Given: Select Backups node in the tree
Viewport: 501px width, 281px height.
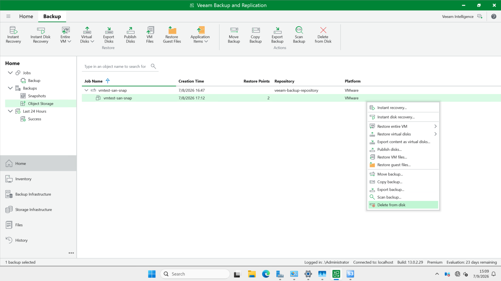Looking at the screenshot, I should click(x=30, y=88).
